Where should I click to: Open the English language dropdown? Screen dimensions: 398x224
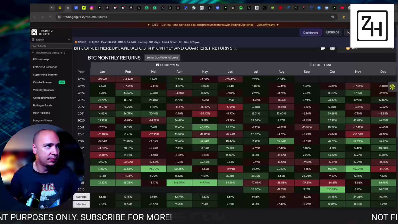click(x=51, y=40)
